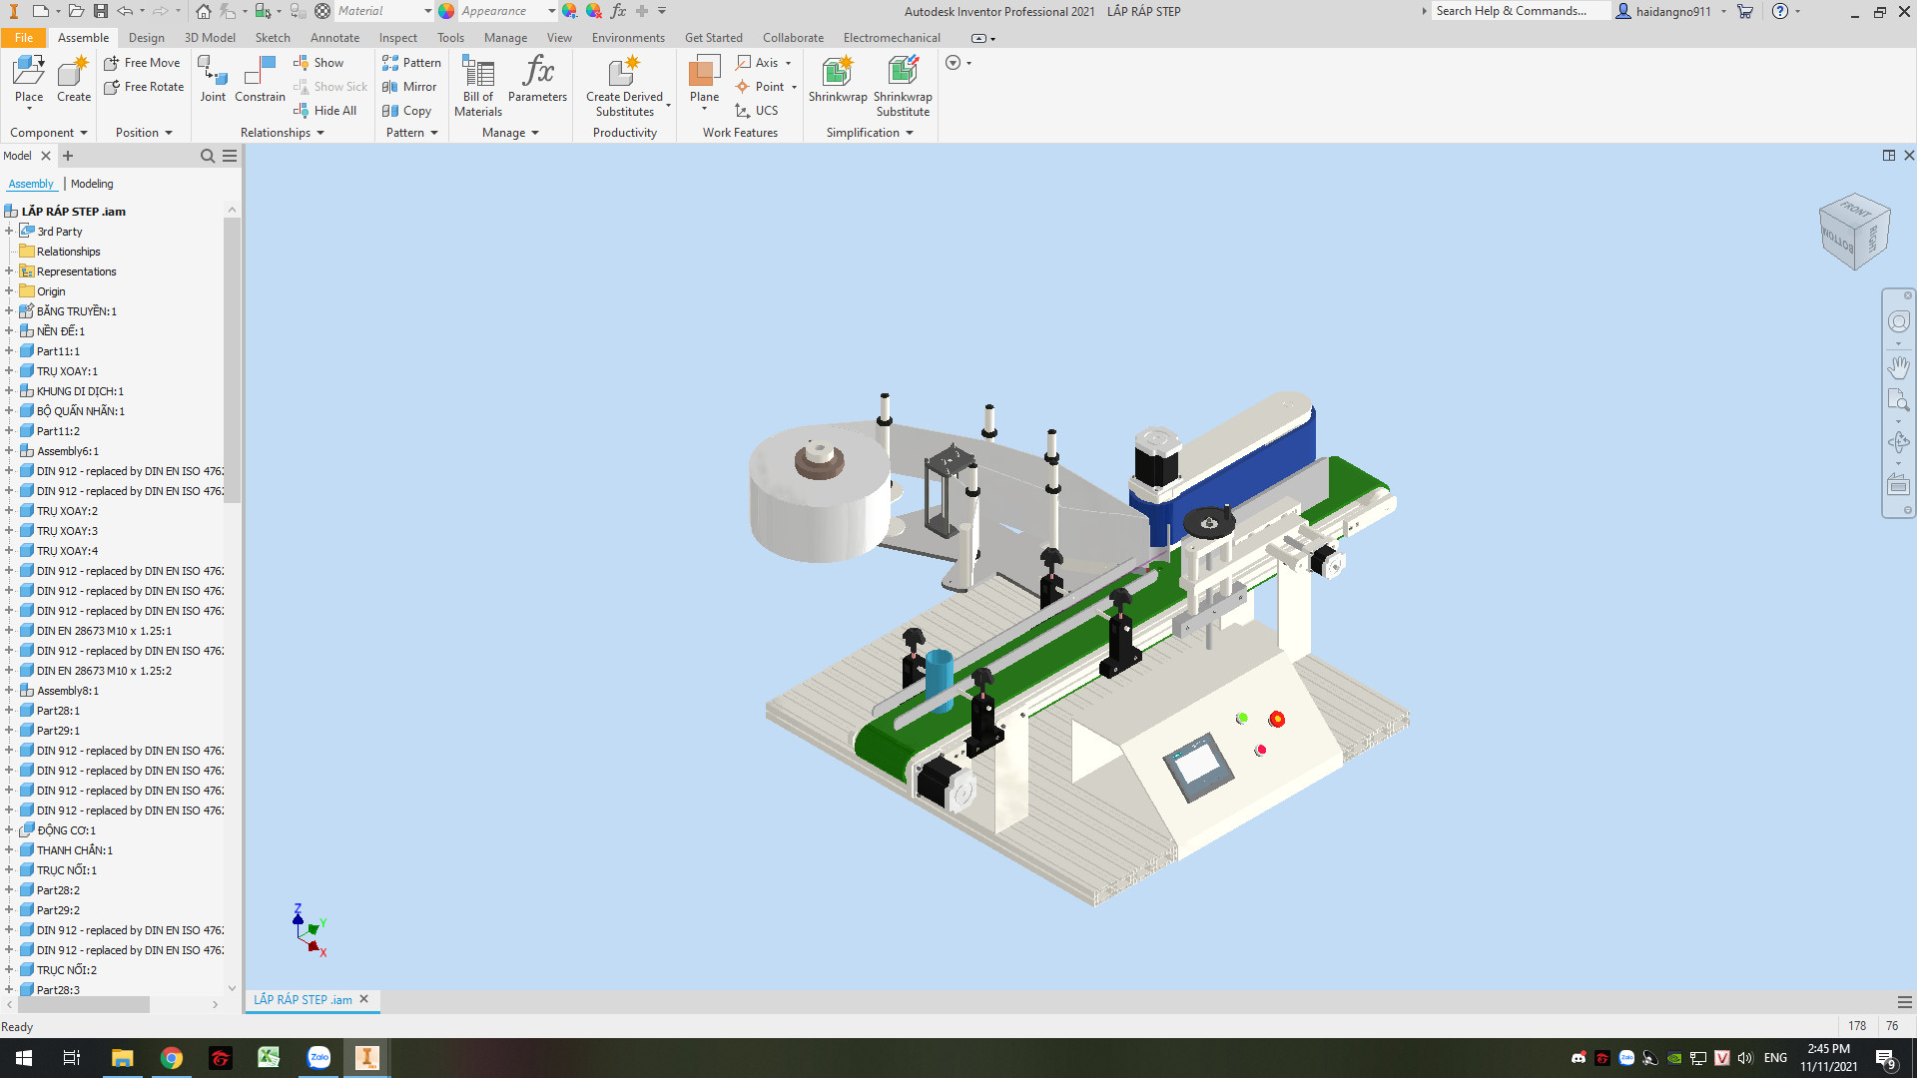
Task: Activate the Pan hand tool
Action: tap(1898, 367)
